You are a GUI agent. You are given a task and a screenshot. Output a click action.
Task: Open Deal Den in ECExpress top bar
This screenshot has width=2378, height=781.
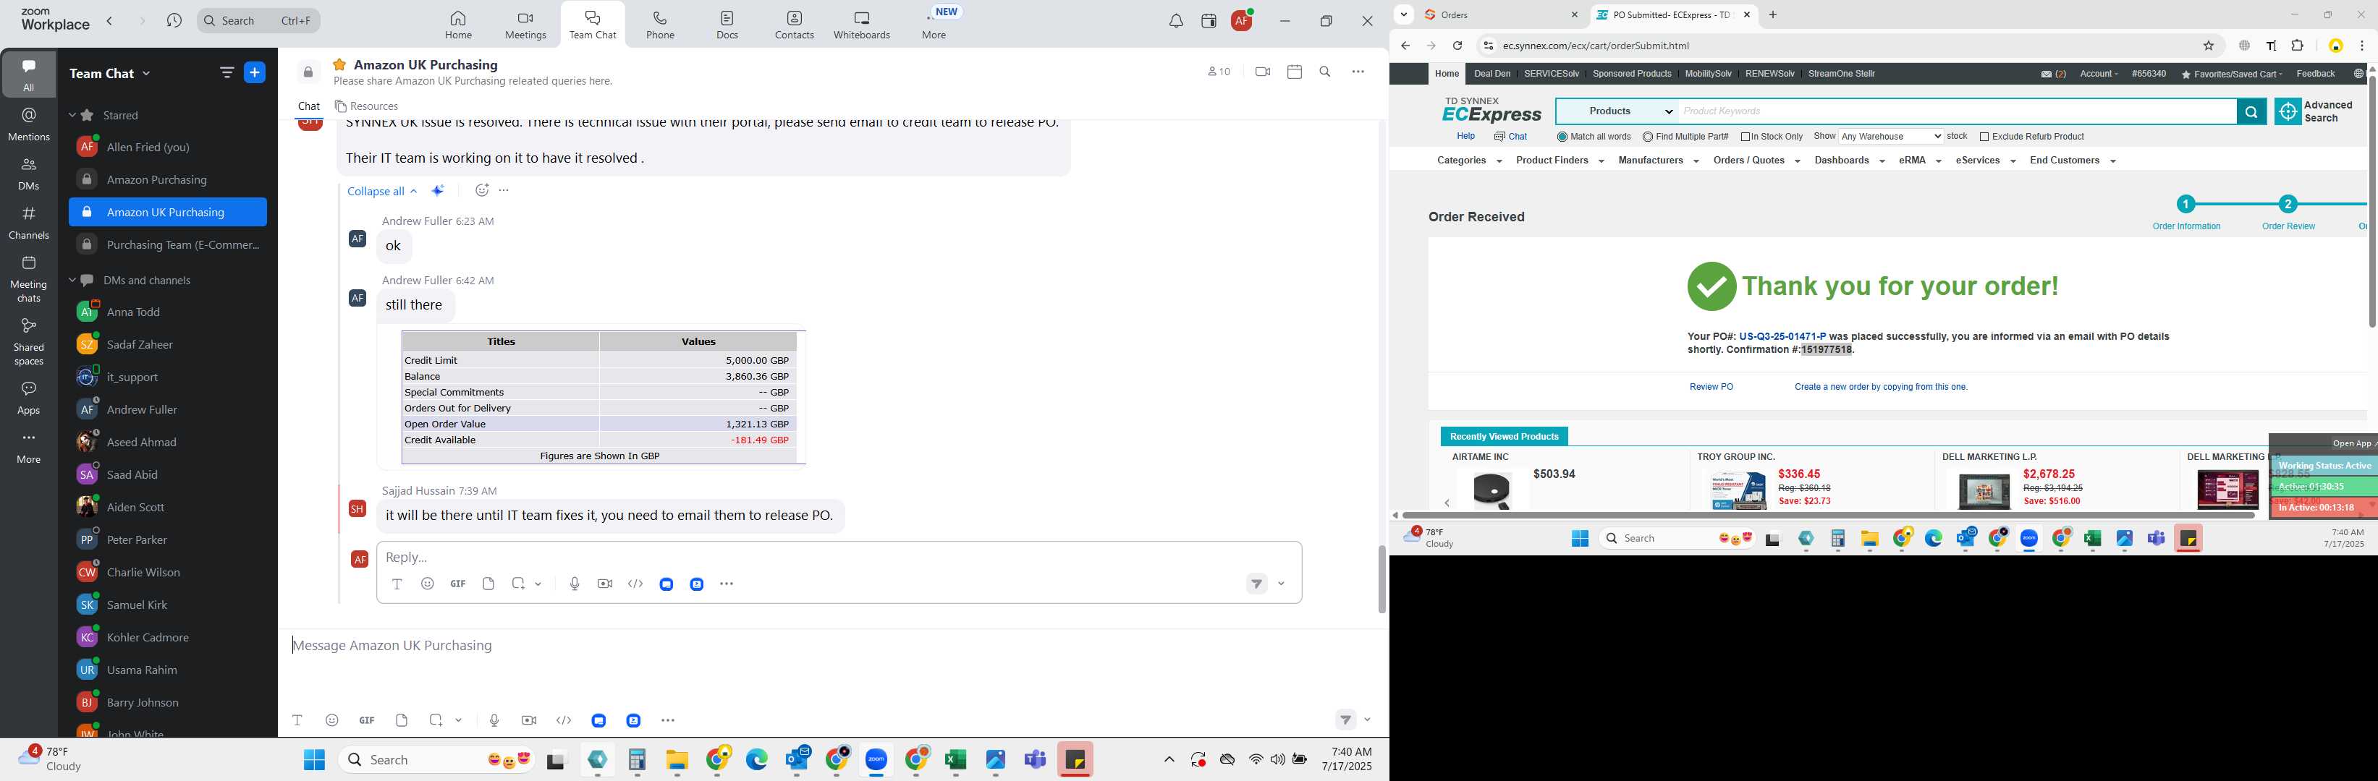pos(1491,74)
